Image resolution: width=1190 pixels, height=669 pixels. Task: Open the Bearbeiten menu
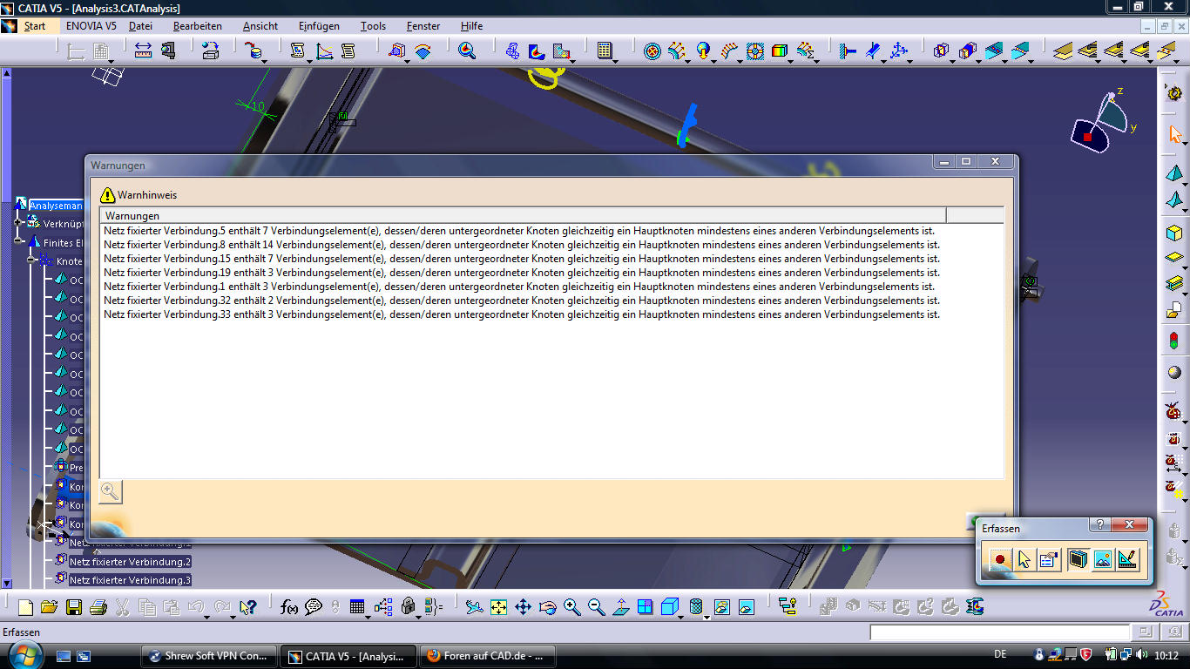198,26
